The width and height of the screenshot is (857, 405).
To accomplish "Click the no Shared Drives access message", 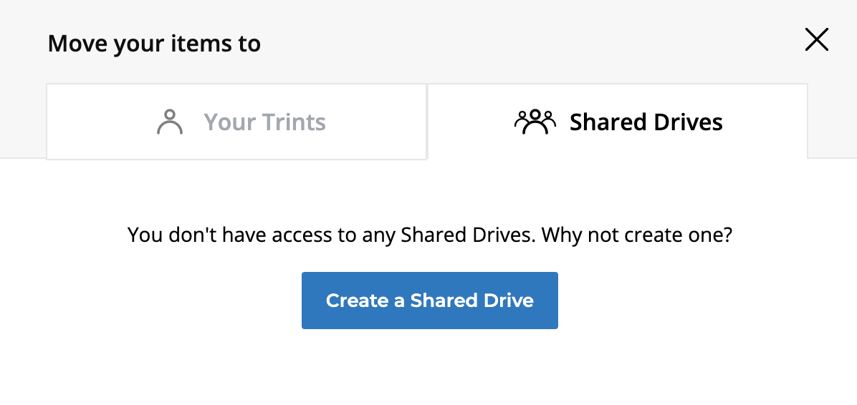I will pos(429,235).
